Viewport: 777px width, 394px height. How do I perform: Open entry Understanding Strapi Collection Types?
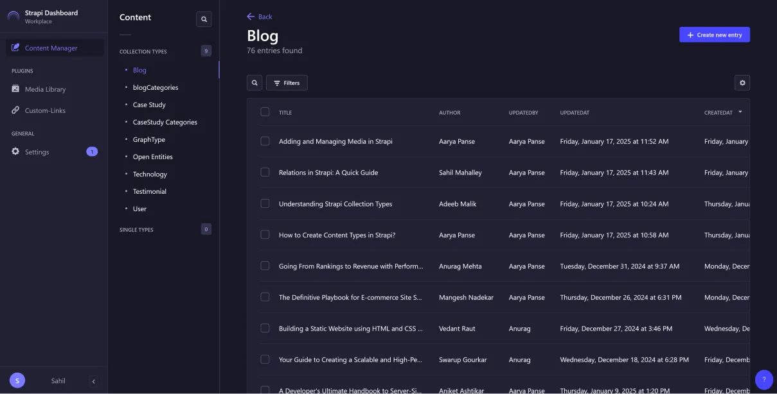(x=335, y=204)
